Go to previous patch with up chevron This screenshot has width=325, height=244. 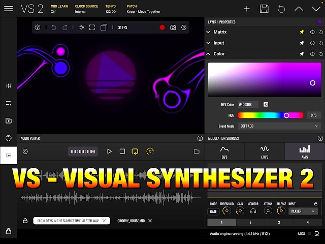299,9
